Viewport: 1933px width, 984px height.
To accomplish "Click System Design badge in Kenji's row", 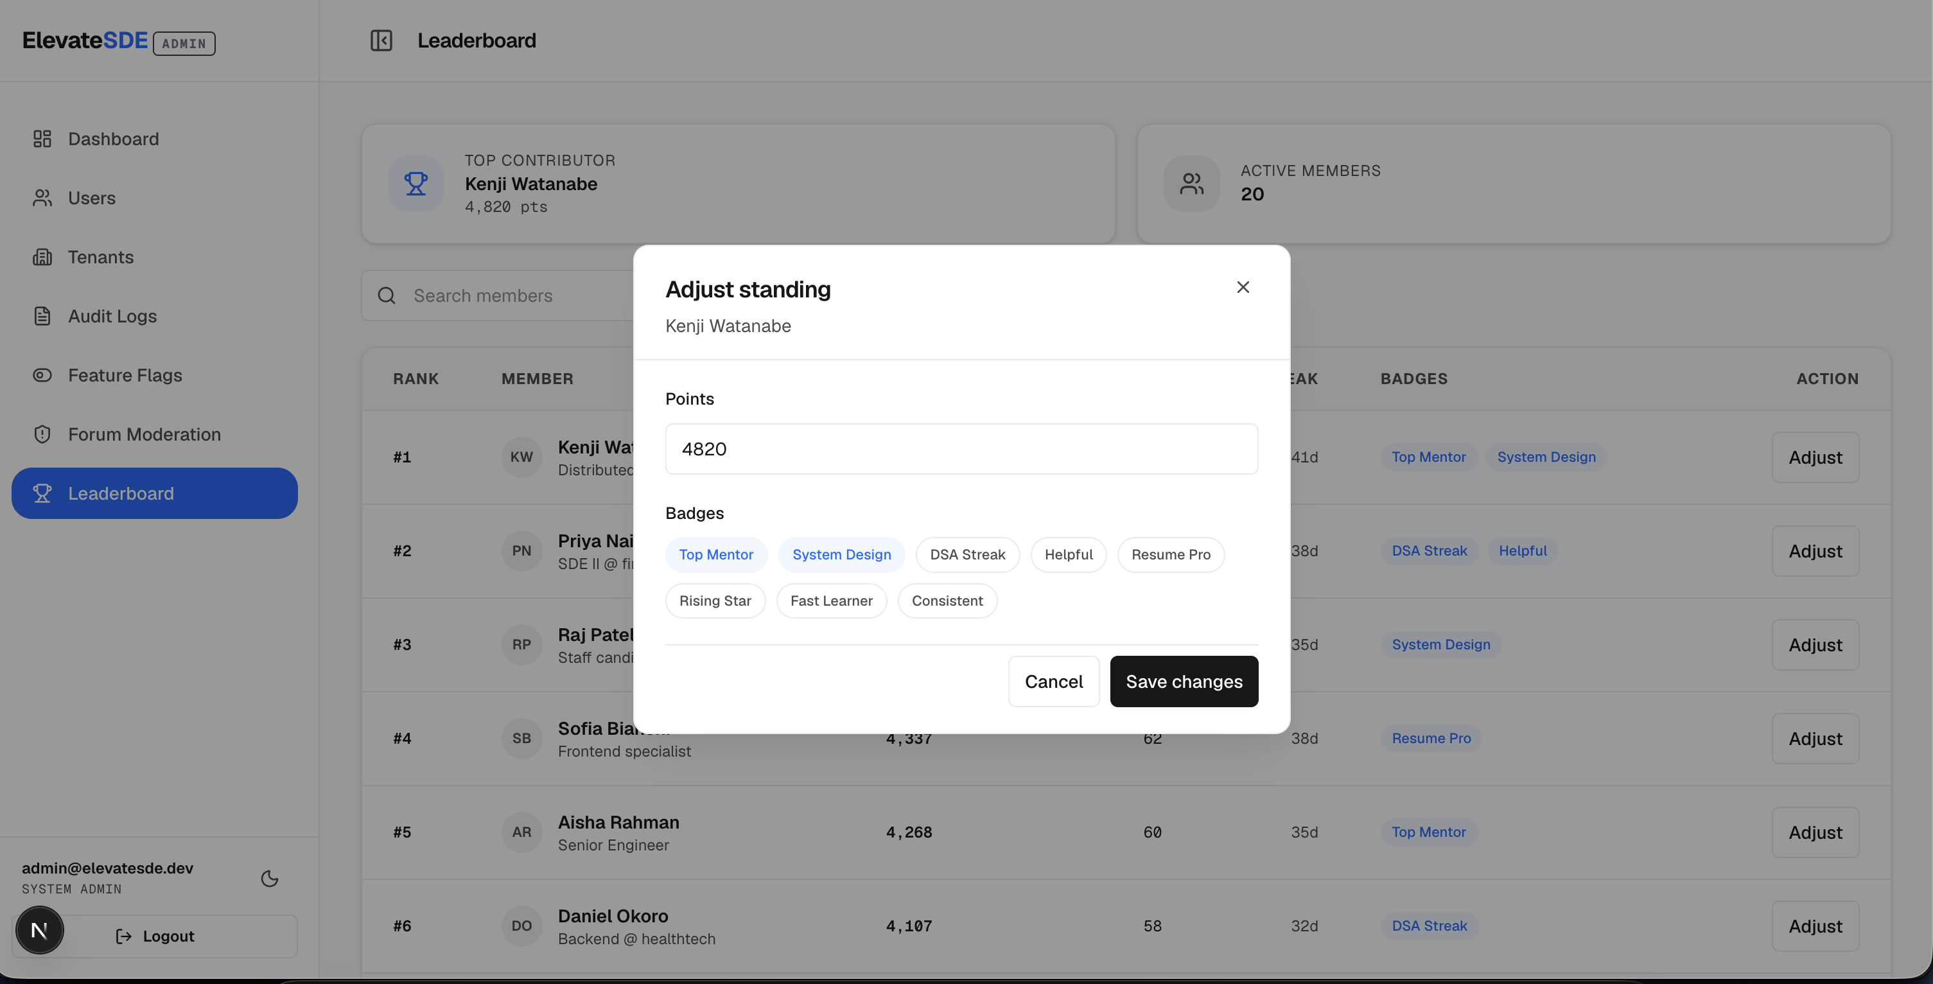I will click(x=1546, y=457).
